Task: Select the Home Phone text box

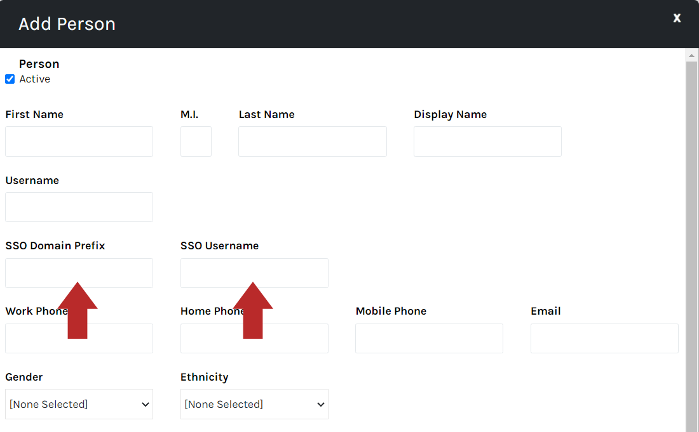Action: [254, 339]
